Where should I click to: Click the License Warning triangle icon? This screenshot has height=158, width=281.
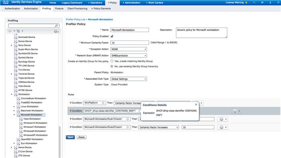(x=246, y=2)
